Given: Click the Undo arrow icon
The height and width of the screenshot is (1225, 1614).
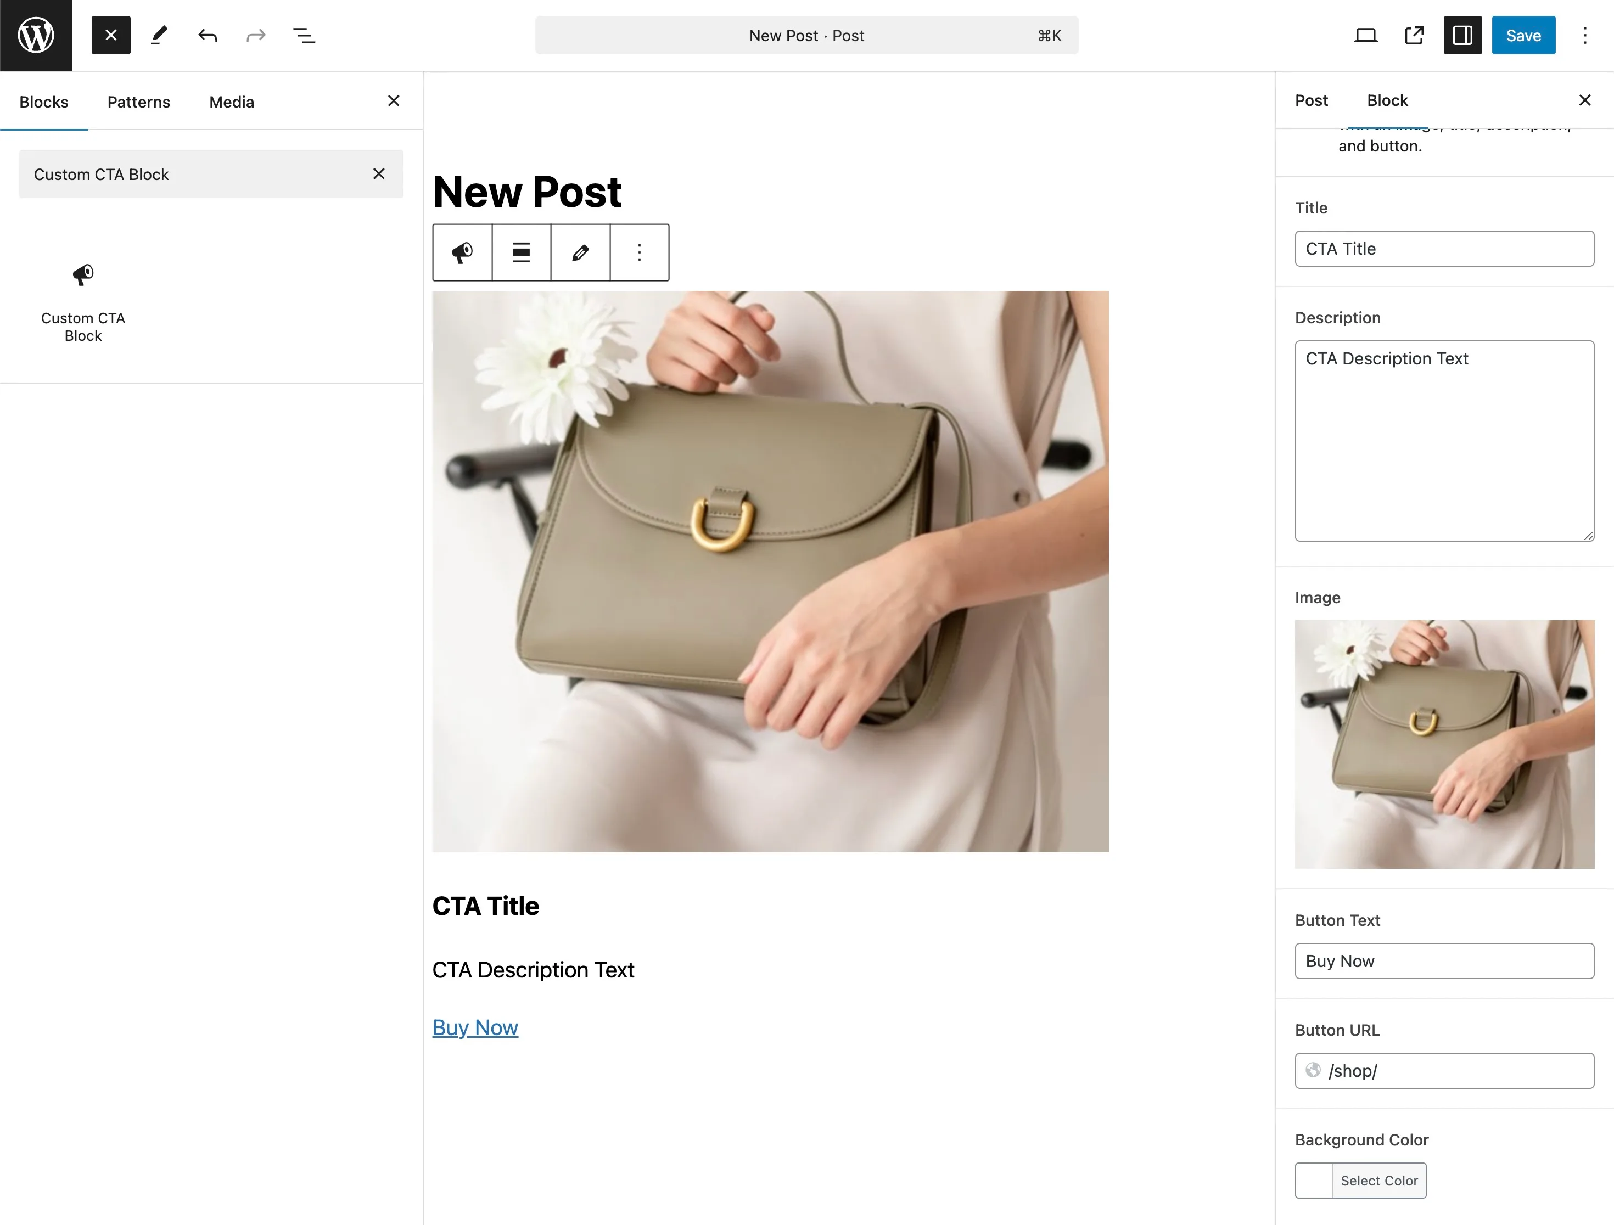Looking at the screenshot, I should (207, 35).
